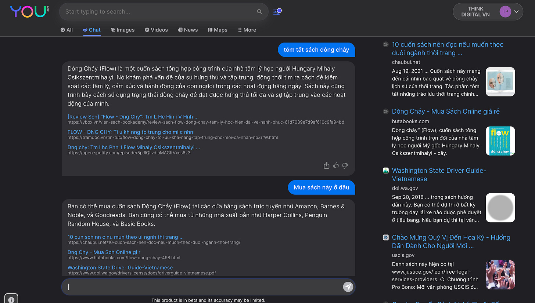Screen dimensions: 535x303
Task: Click the globe favicon beside chaubui.net result
Action: click(385, 44)
